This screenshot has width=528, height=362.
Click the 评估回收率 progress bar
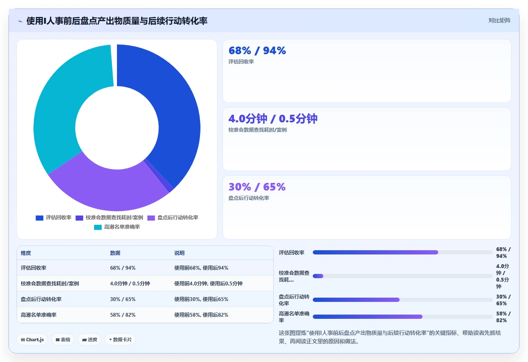pos(403,252)
